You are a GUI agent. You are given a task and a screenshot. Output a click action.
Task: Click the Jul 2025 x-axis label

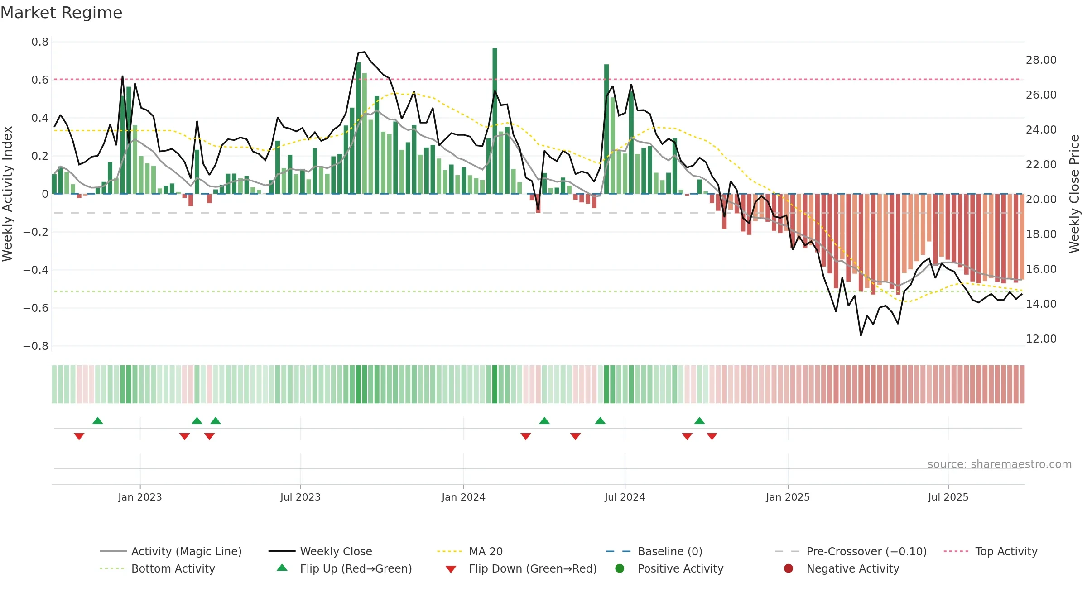(x=948, y=497)
